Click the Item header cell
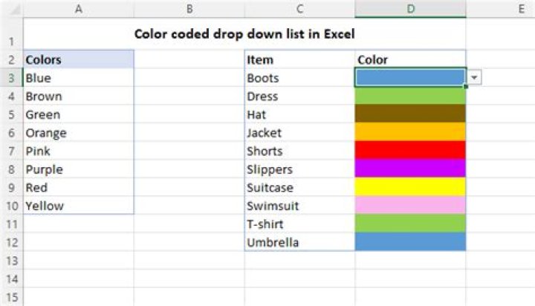535x306 pixels. click(299, 59)
